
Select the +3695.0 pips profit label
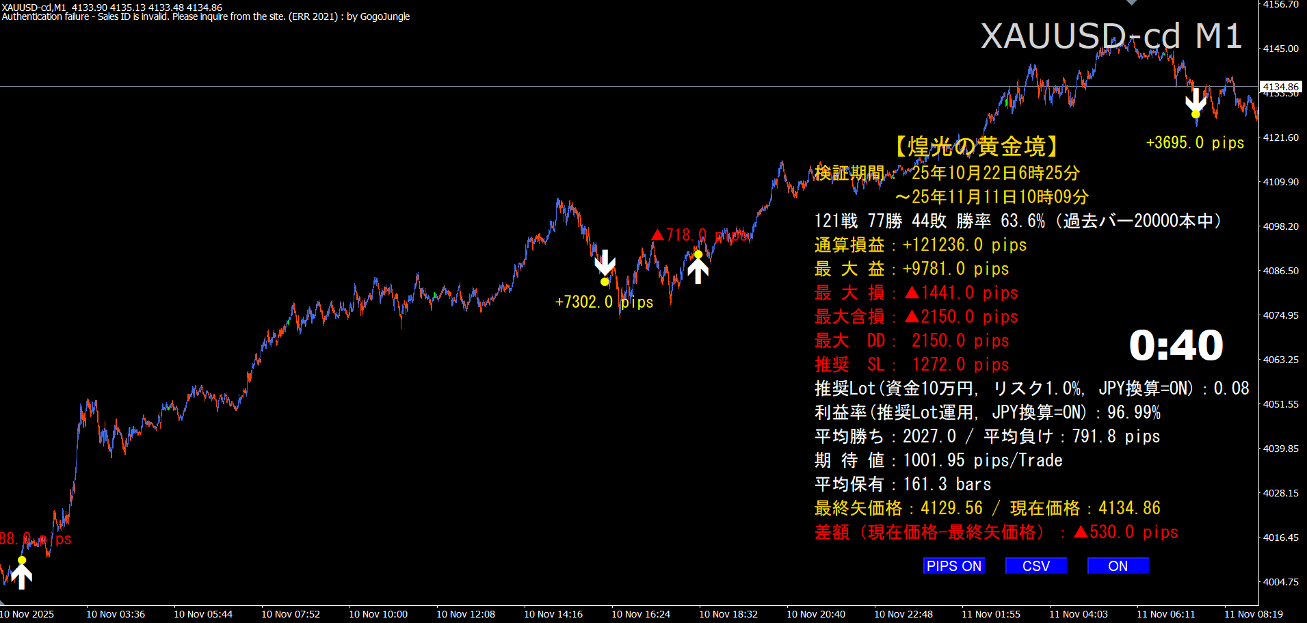click(x=1195, y=143)
